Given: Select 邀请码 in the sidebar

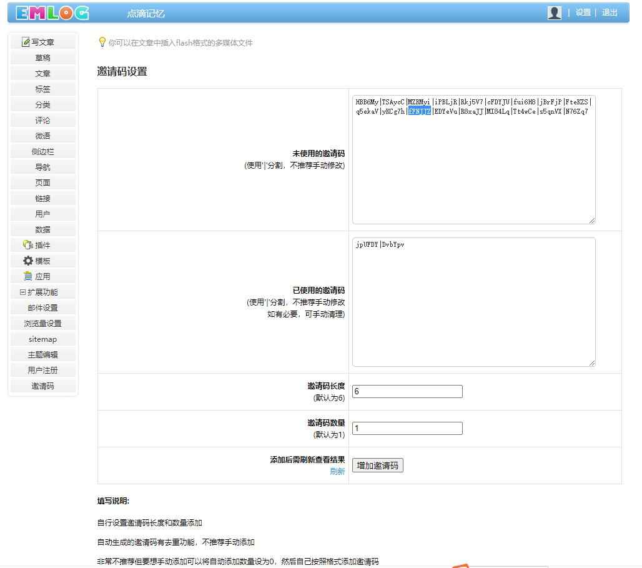Looking at the screenshot, I should 42,386.
